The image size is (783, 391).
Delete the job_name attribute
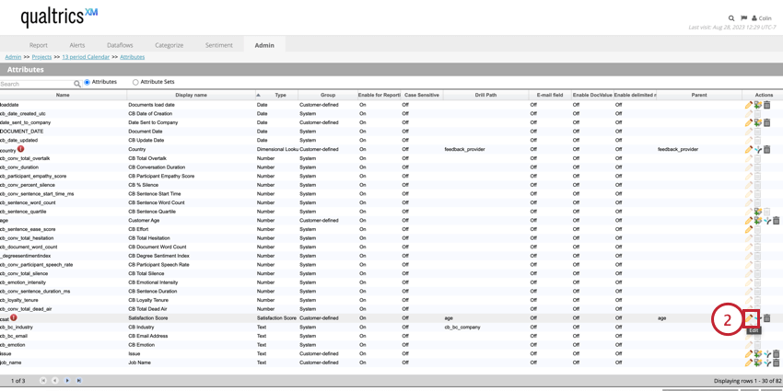[x=776, y=362]
